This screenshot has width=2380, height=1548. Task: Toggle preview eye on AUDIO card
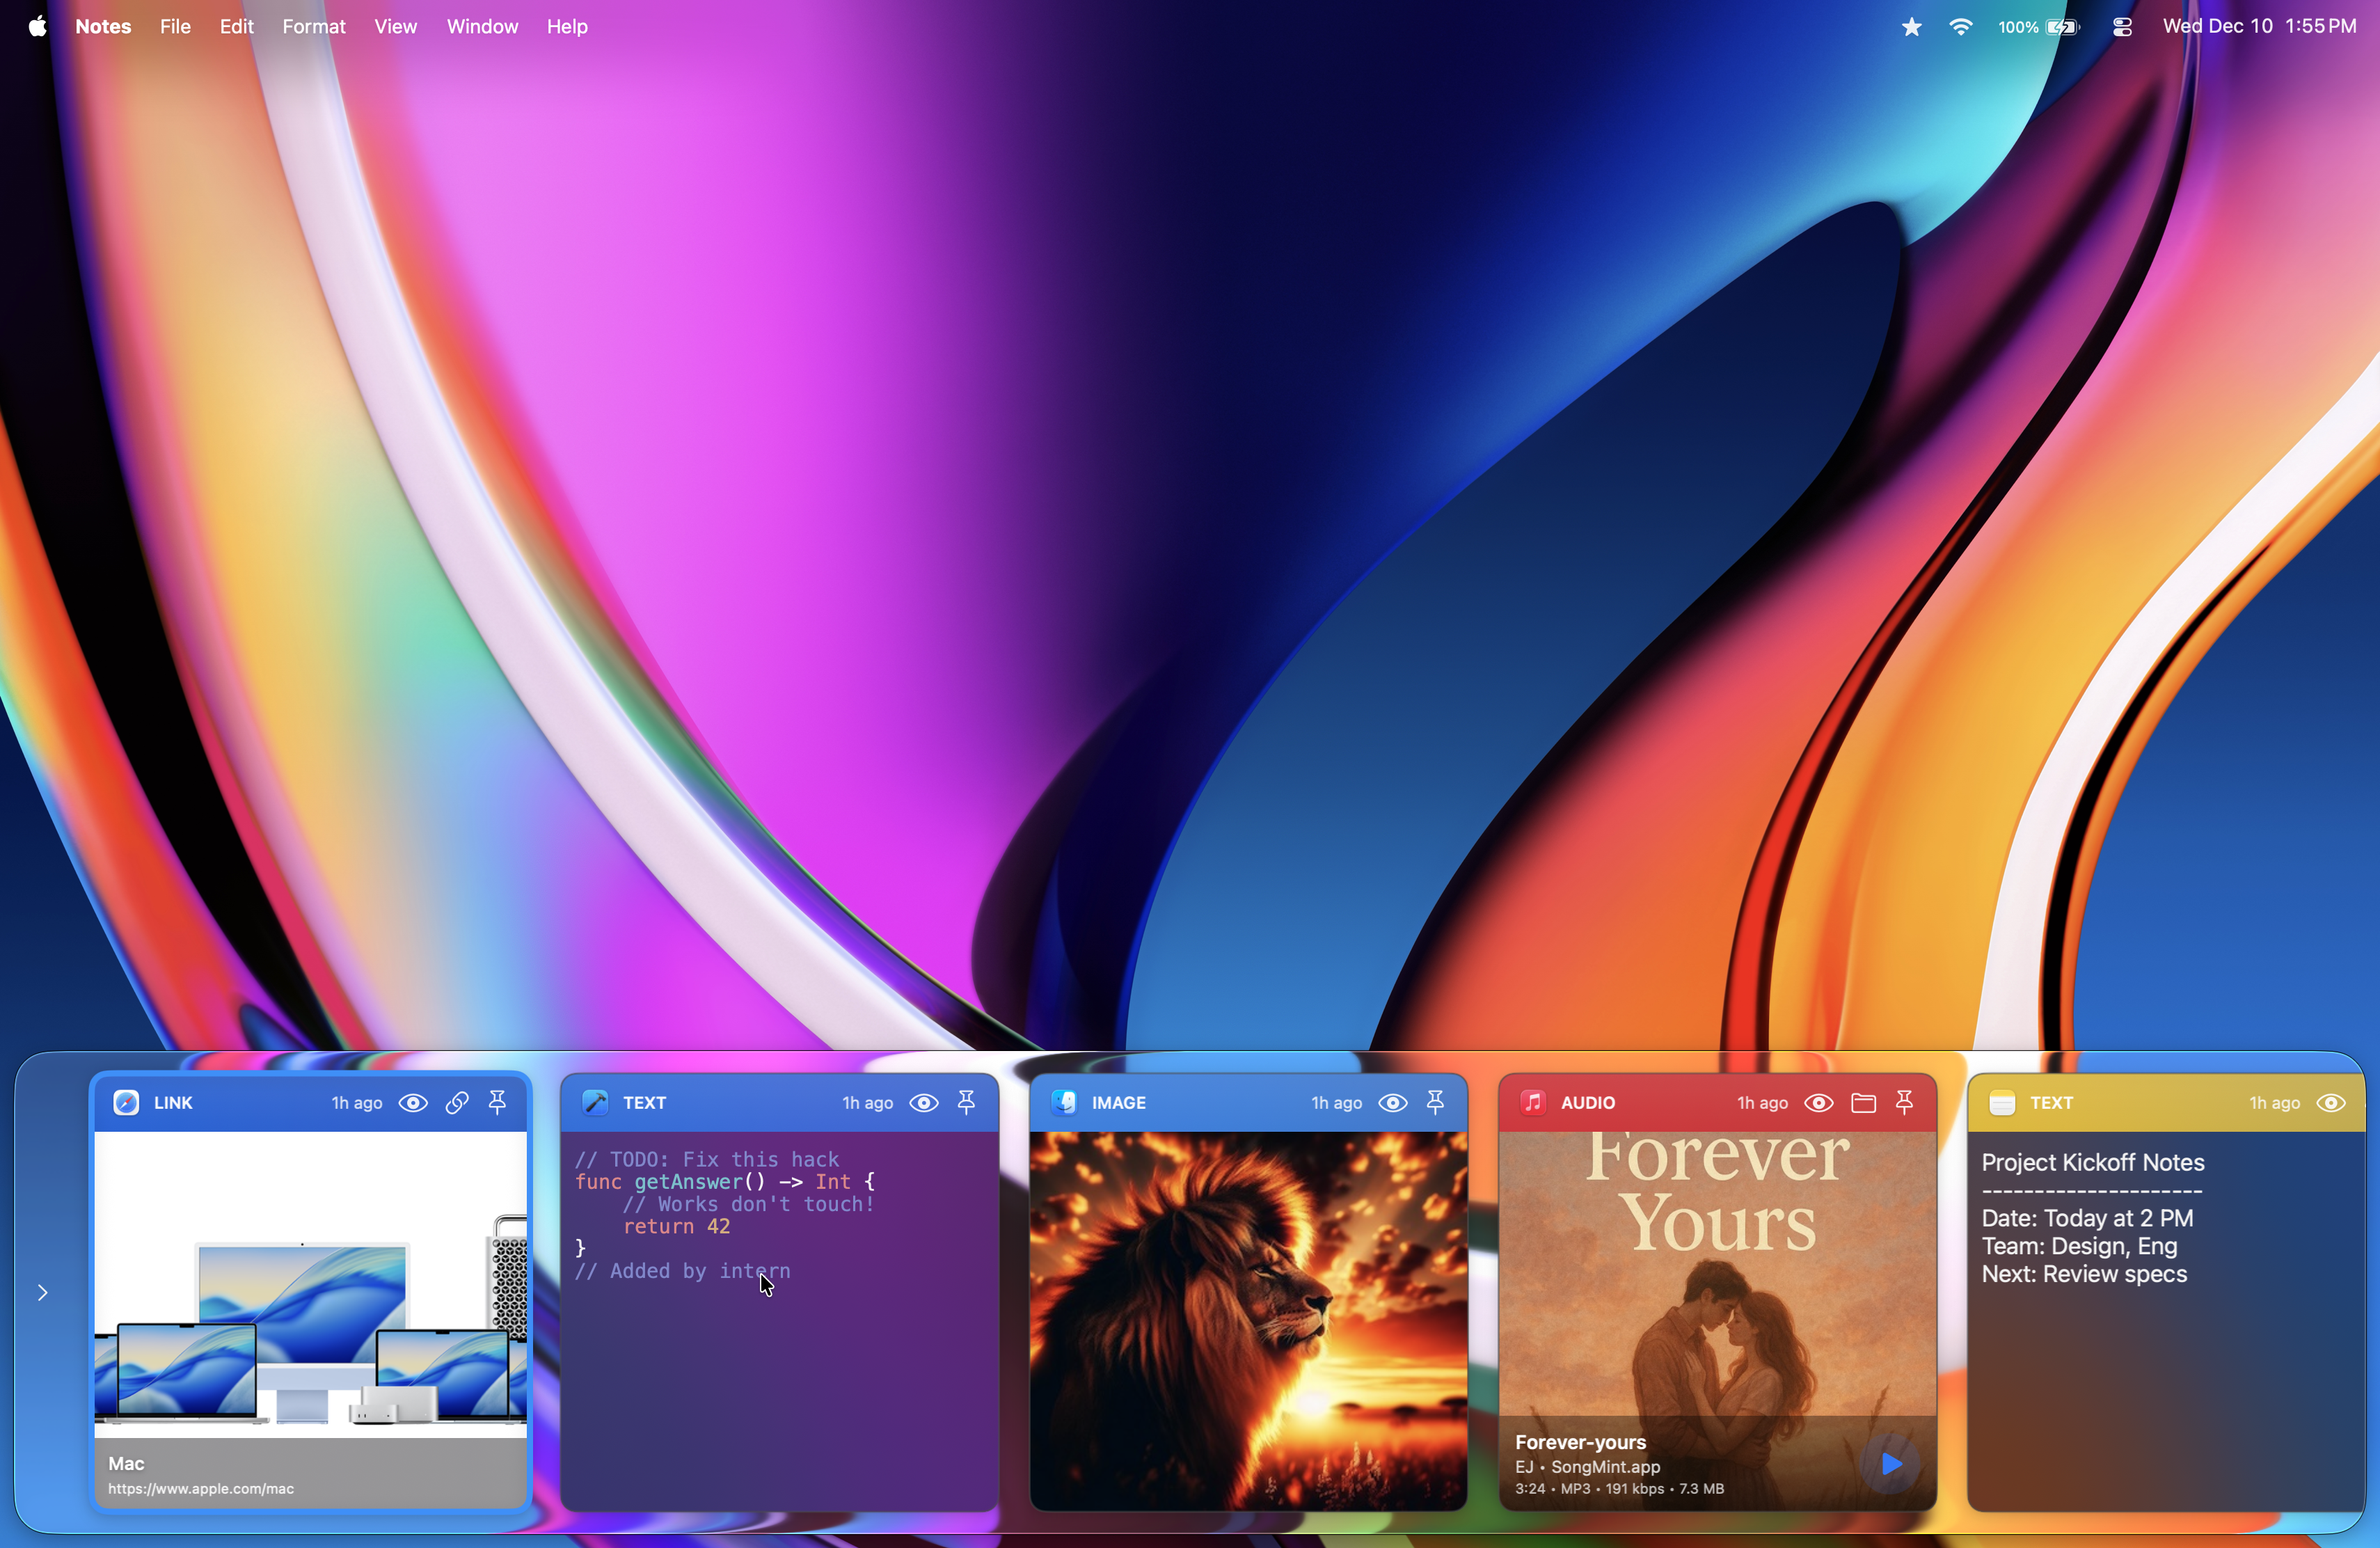pos(1819,1102)
